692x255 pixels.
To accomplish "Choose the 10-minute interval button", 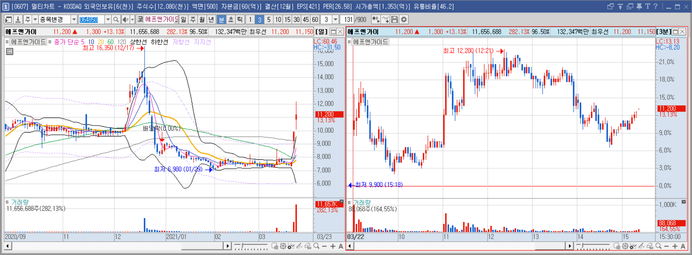I will [278, 19].
